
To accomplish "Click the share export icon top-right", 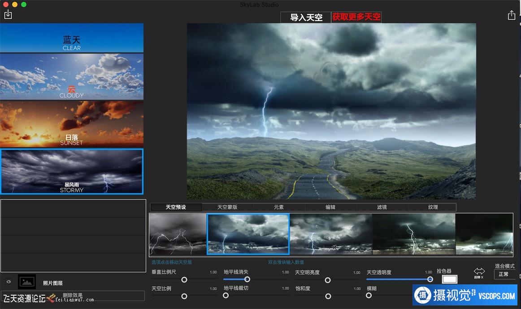I will pyautogui.click(x=511, y=15).
